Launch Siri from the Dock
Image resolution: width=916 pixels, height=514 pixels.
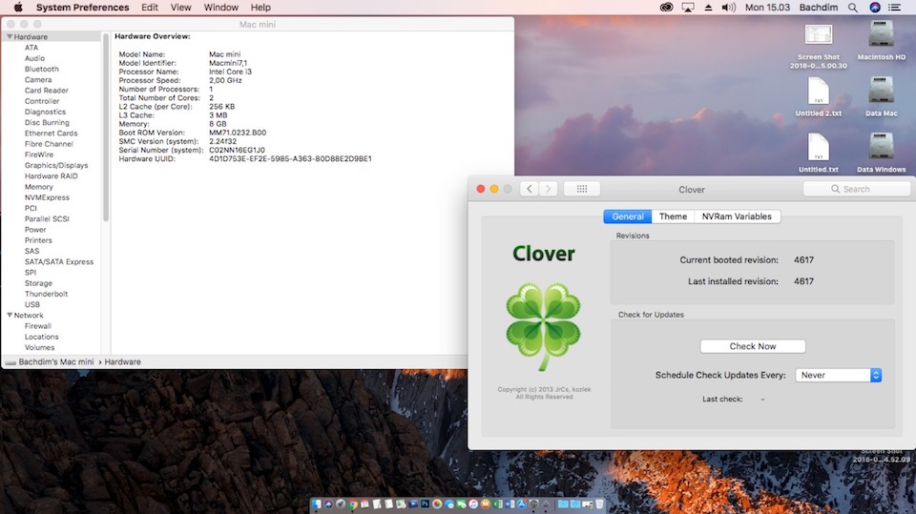click(328, 504)
